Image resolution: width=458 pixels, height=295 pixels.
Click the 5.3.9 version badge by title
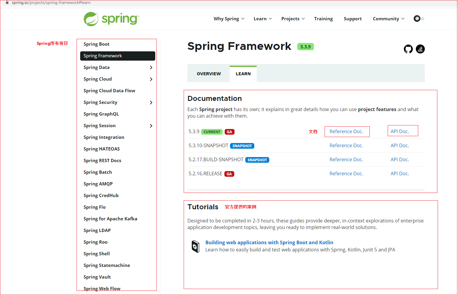pyautogui.click(x=305, y=47)
